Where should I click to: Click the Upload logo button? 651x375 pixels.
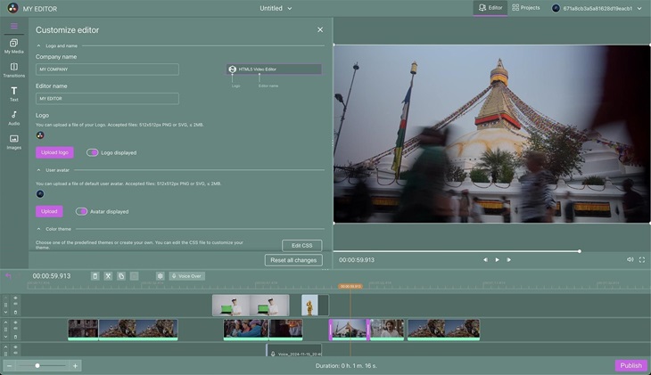[54, 152]
